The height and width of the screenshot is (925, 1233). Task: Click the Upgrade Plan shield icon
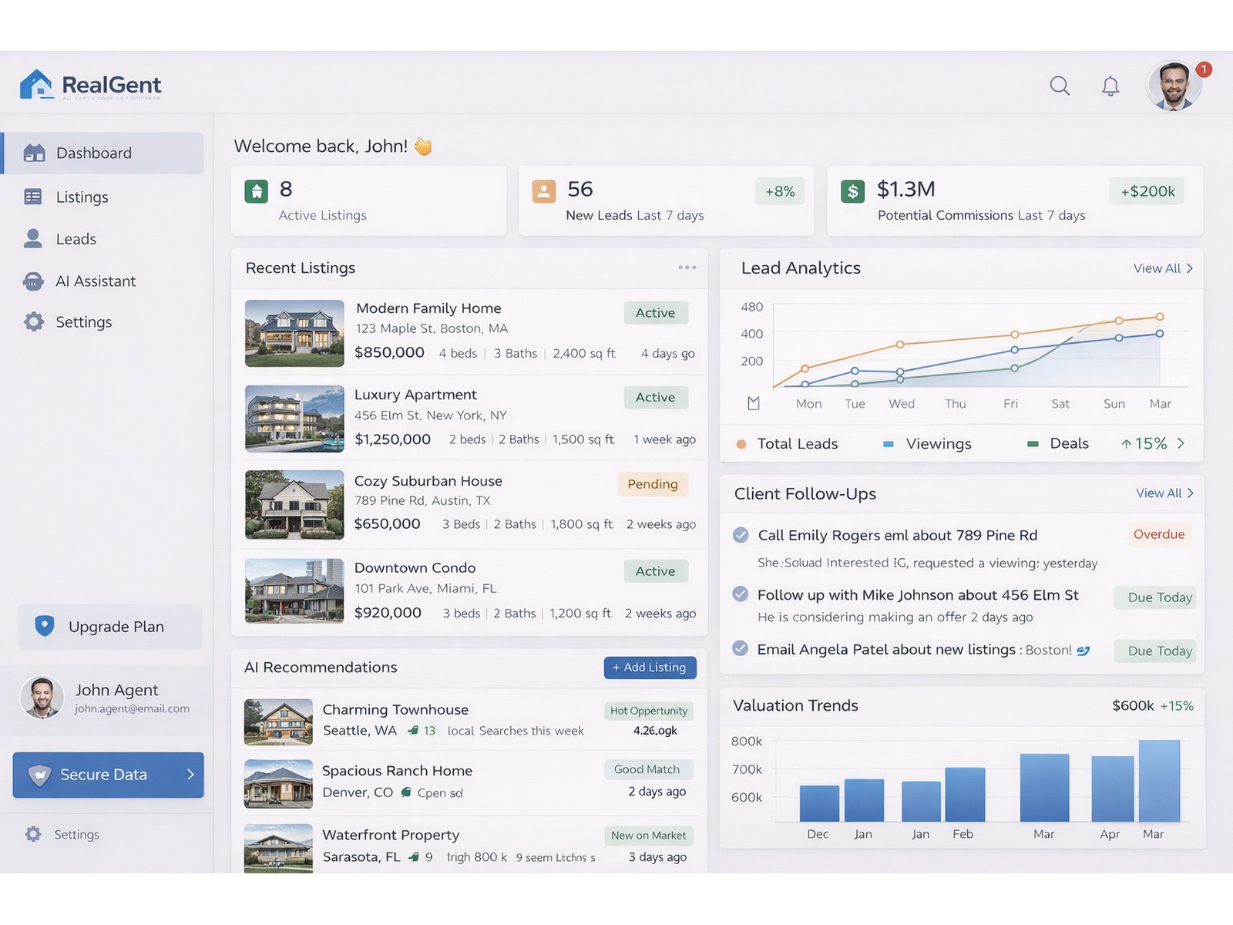[45, 626]
